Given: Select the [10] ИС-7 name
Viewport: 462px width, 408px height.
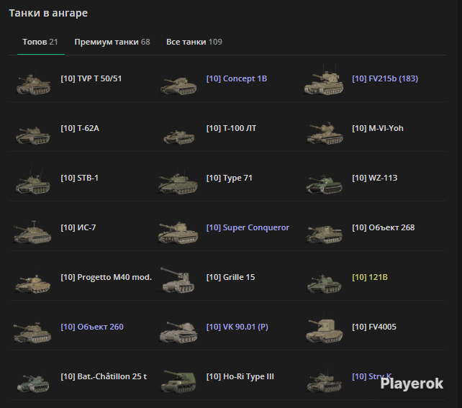Looking at the screenshot, I should pos(78,227).
